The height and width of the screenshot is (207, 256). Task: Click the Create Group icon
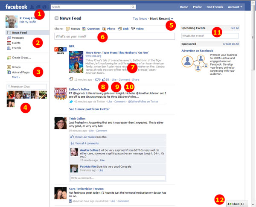[x=9, y=58]
